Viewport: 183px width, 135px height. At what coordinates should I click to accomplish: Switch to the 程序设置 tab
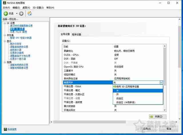click(76, 34)
